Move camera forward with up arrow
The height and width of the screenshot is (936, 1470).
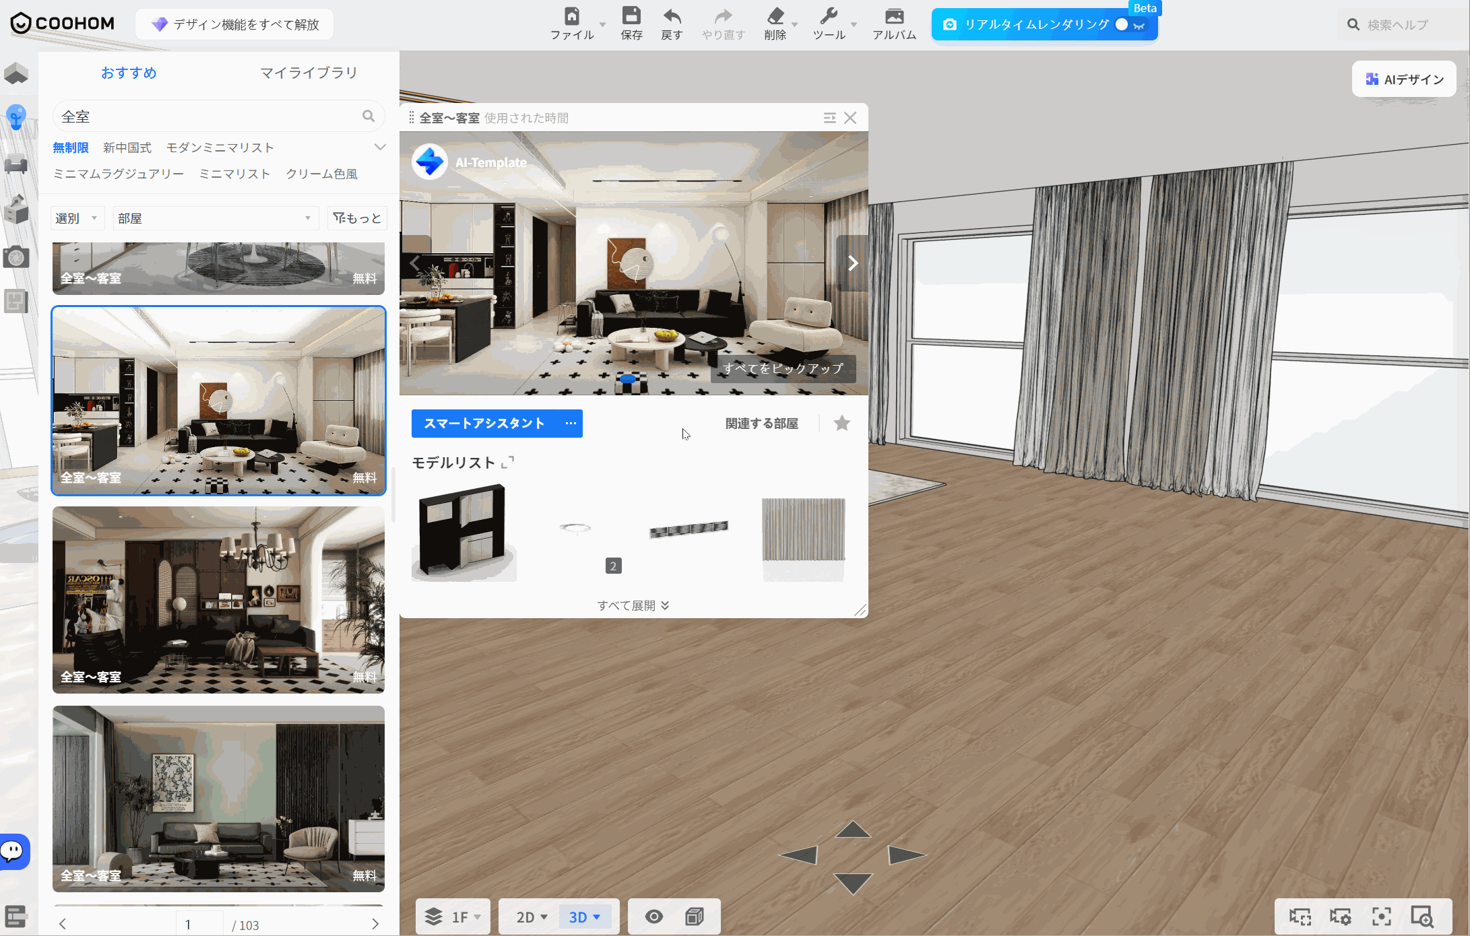[853, 830]
